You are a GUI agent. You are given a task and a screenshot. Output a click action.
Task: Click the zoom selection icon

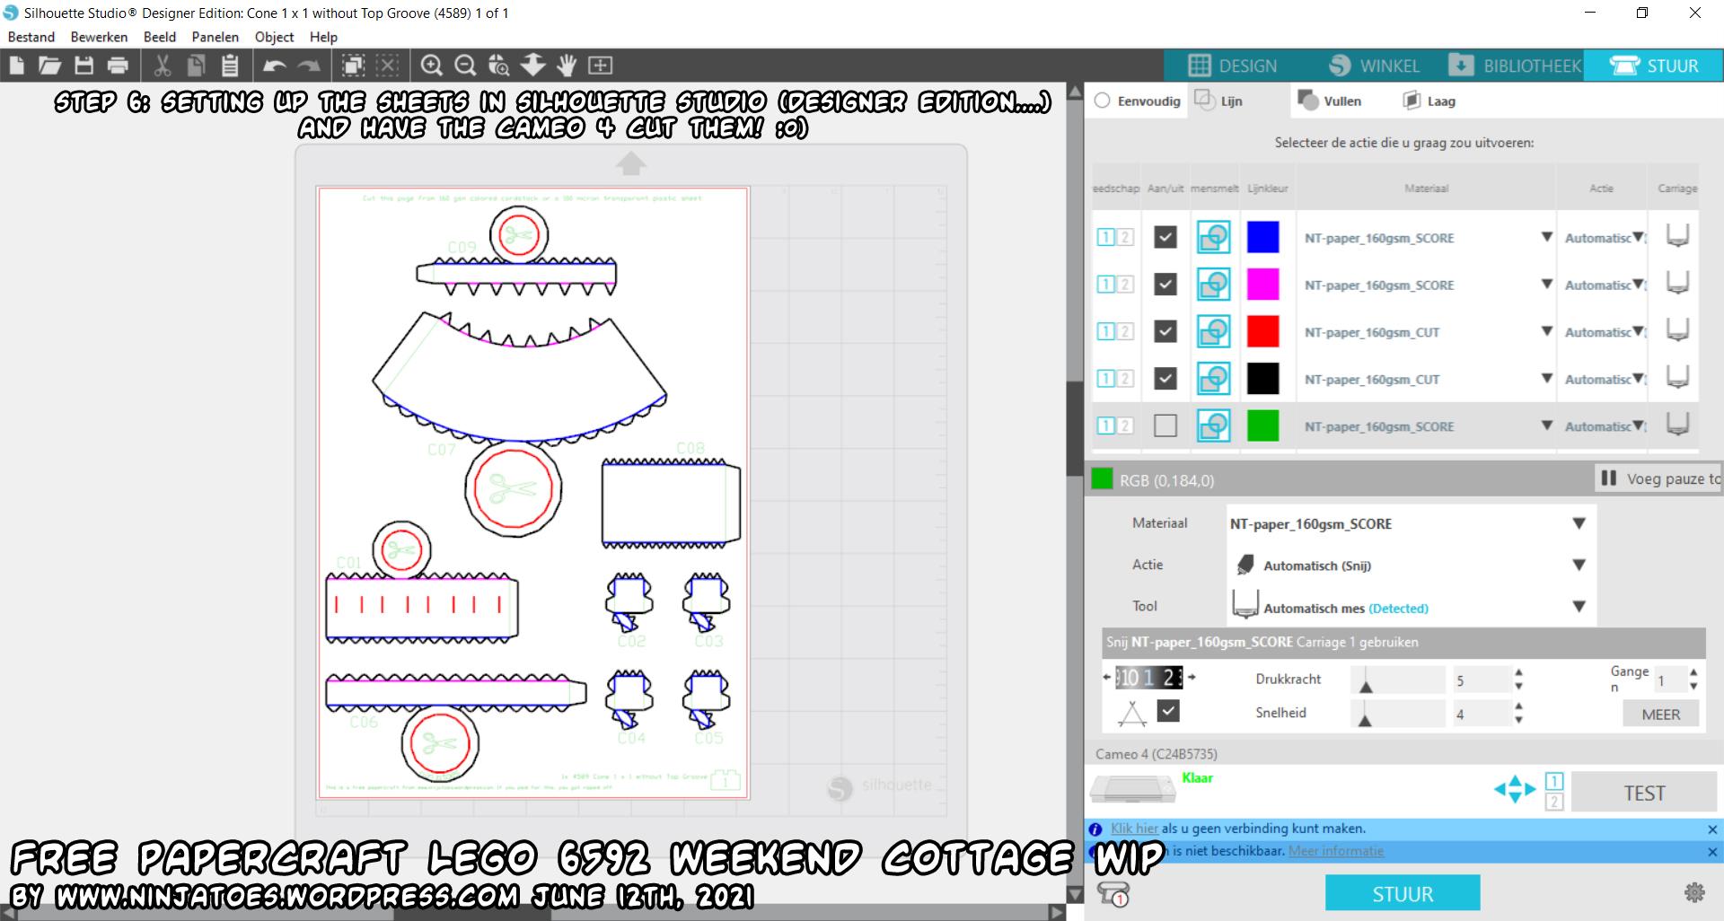coord(499,66)
